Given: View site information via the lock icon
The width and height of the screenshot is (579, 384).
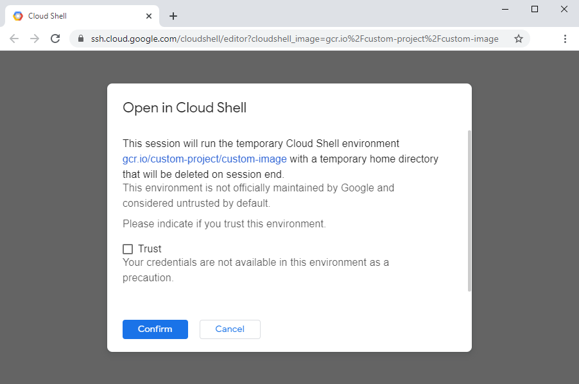Looking at the screenshot, I should [x=80, y=39].
